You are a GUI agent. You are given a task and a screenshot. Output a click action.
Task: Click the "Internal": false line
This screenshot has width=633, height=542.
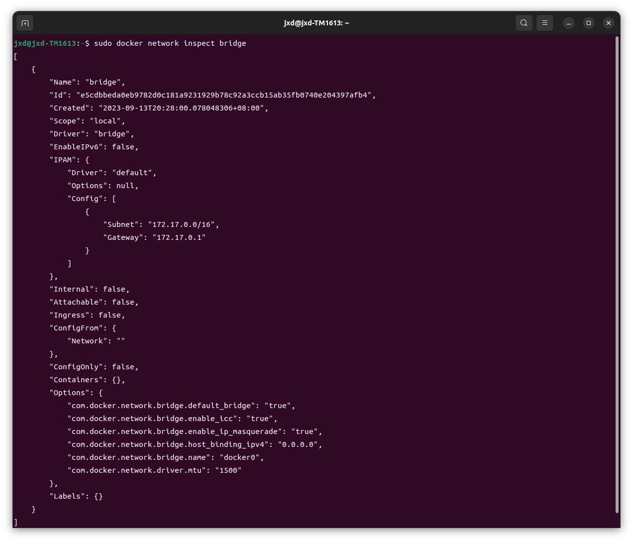point(90,289)
